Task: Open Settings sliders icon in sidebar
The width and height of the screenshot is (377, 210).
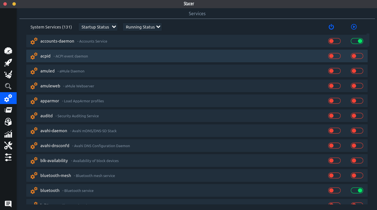Action: (x=8, y=157)
